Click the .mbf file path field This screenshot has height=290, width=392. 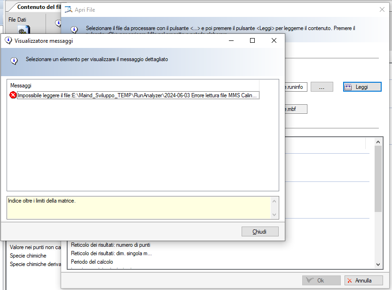(x=296, y=109)
